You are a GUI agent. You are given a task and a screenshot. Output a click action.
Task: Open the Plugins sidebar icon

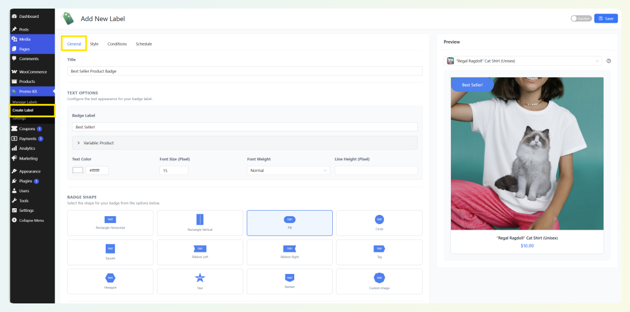[x=15, y=181]
